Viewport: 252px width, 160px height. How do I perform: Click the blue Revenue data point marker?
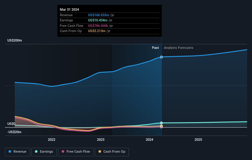(x=161, y=57)
